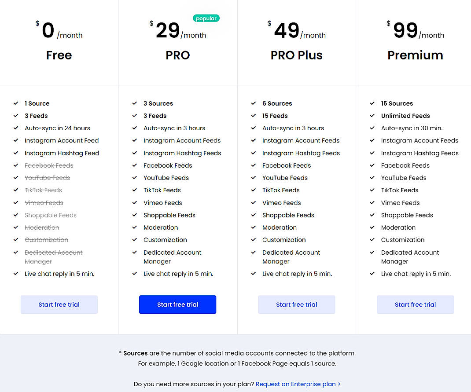The width and height of the screenshot is (471, 392).
Task: Toggle the strikethrough YouTube Feeds entry in Free plan
Action: point(48,178)
